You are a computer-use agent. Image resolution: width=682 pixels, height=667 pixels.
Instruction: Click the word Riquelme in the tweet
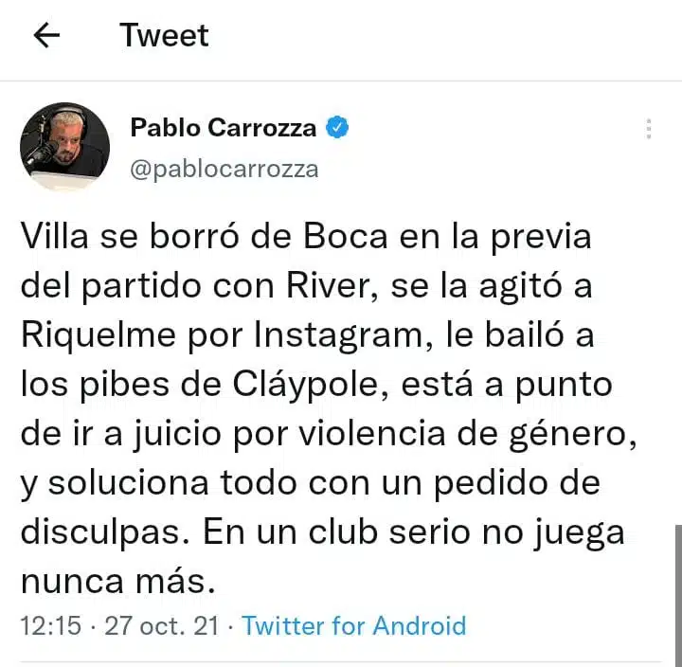99,335
